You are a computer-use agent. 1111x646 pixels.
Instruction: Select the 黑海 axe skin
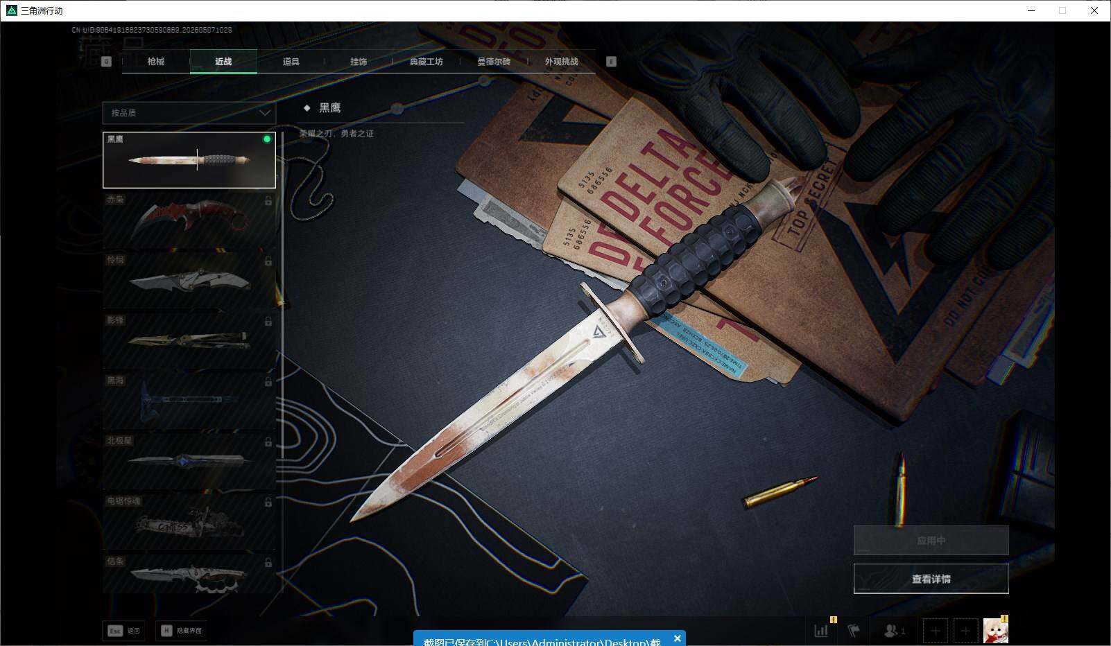pyautogui.click(x=189, y=401)
